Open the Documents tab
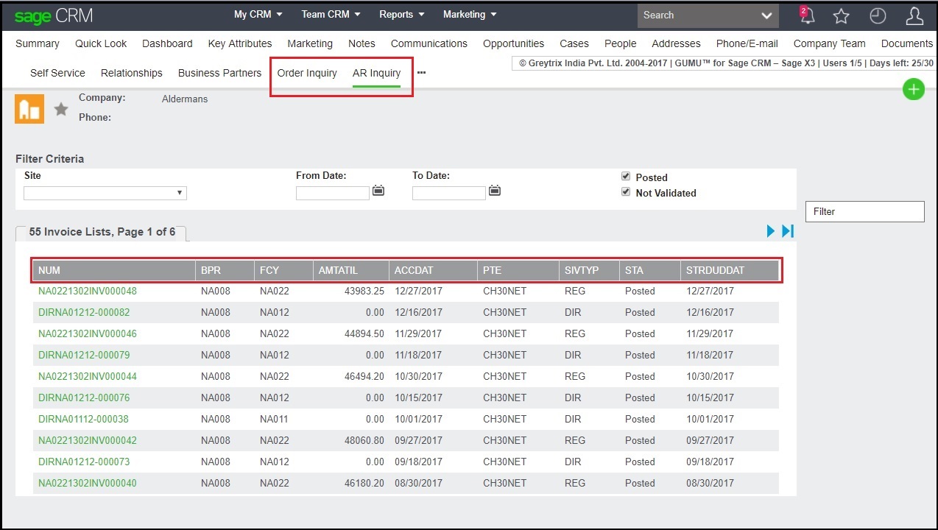The height and width of the screenshot is (530, 938). (907, 43)
